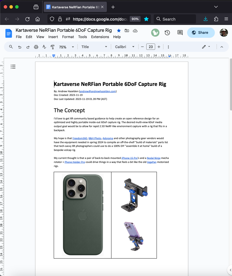Screen dimensions: 232x276
Task: Open the Google Docs home icon
Action: tap(9, 33)
